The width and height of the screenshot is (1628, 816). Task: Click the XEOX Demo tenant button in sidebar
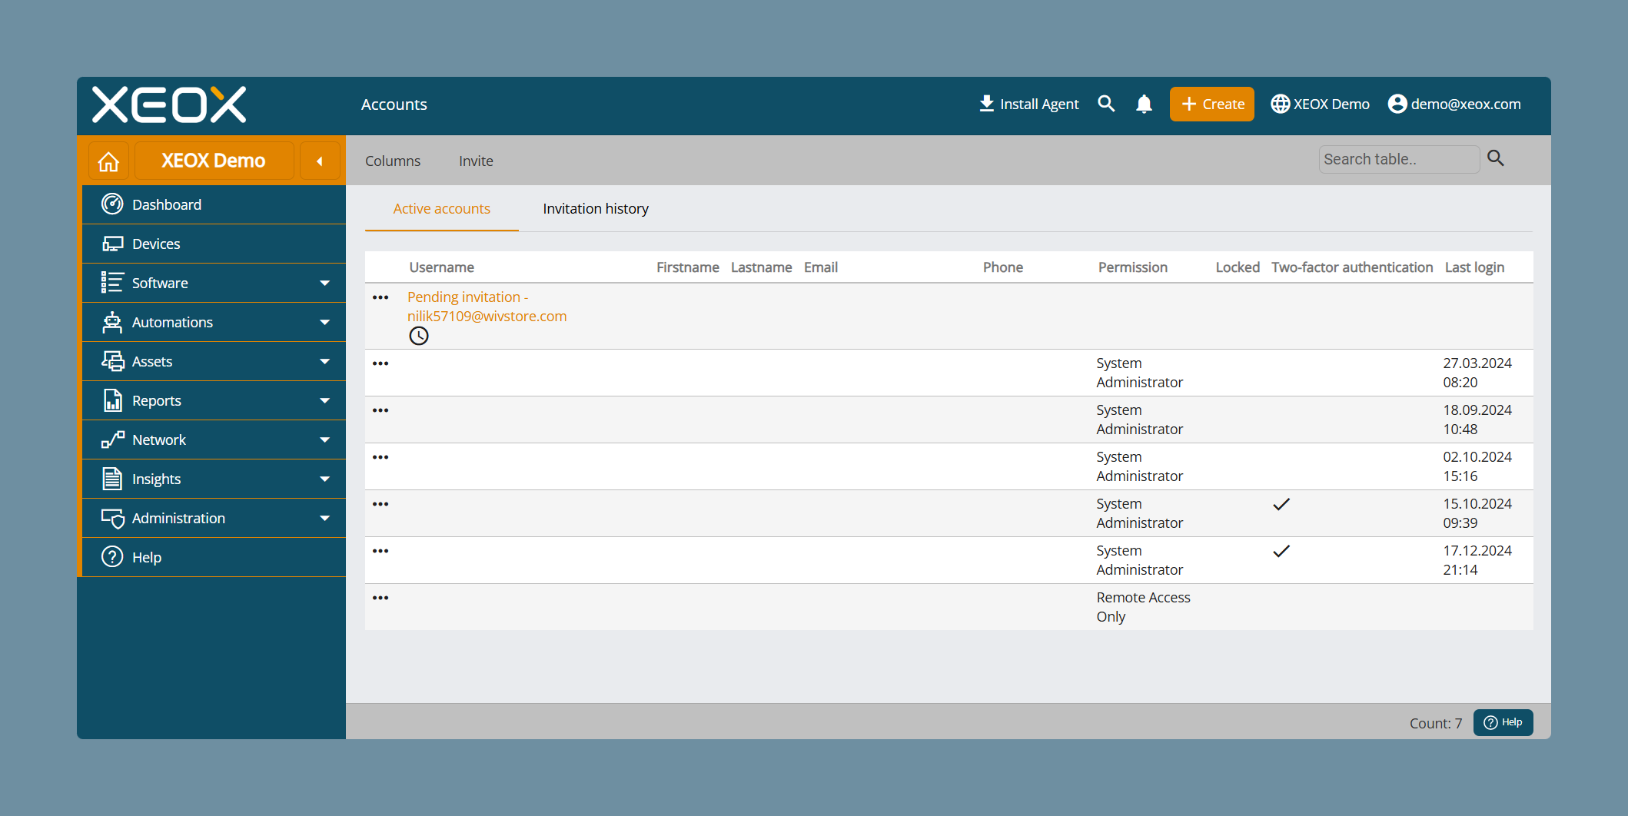click(214, 161)
